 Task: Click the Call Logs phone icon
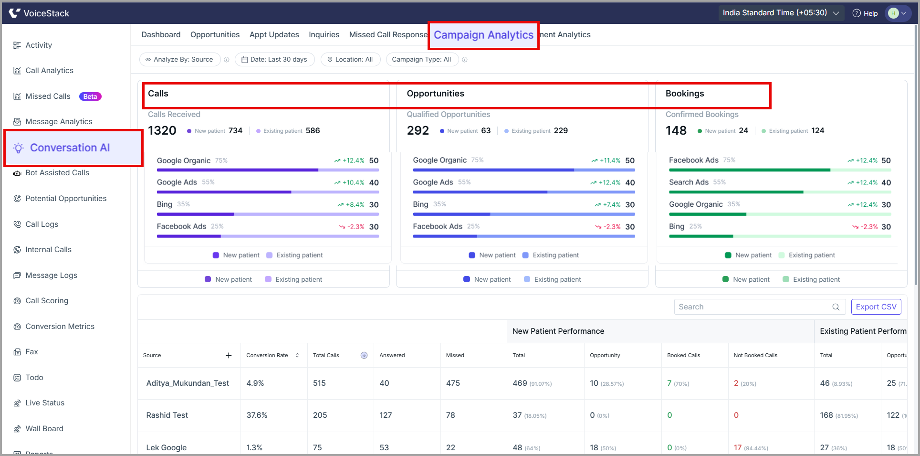(17, 224)
